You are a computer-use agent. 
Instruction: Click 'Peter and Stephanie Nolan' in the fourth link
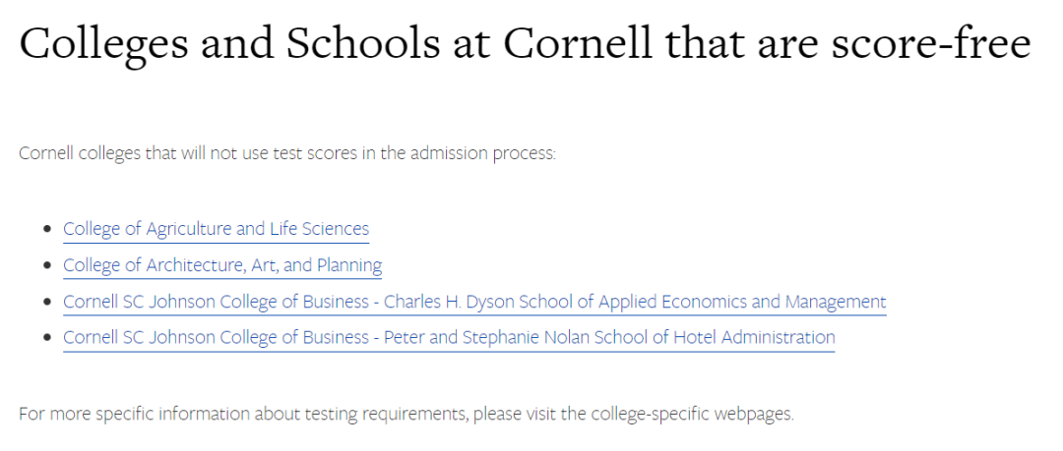(x=487, y=337)
